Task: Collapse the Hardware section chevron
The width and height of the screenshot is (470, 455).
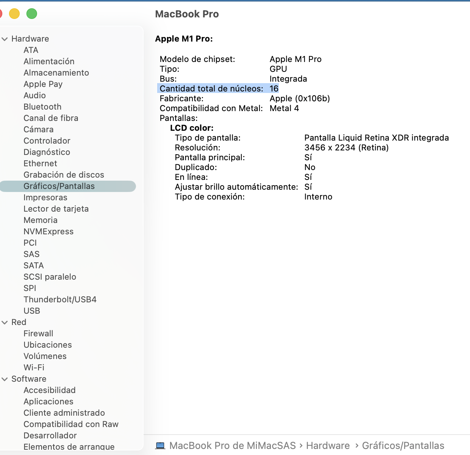Action: pyautogui.click(x=5, y=39)
